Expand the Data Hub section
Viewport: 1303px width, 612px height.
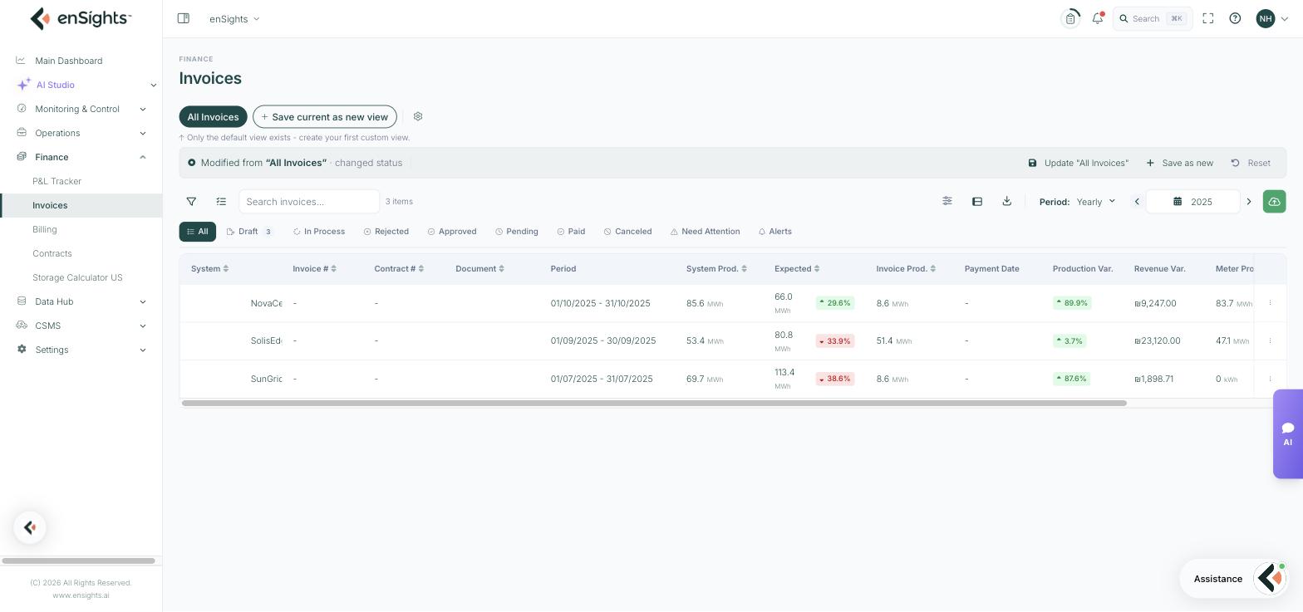click(x=81, y=301)
